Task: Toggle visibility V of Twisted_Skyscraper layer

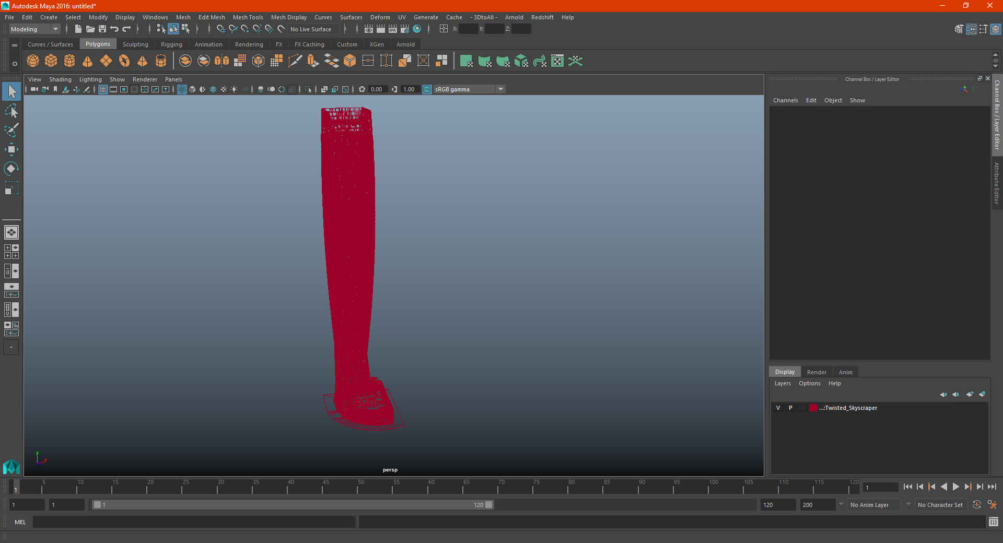Action: coord(778,408)
